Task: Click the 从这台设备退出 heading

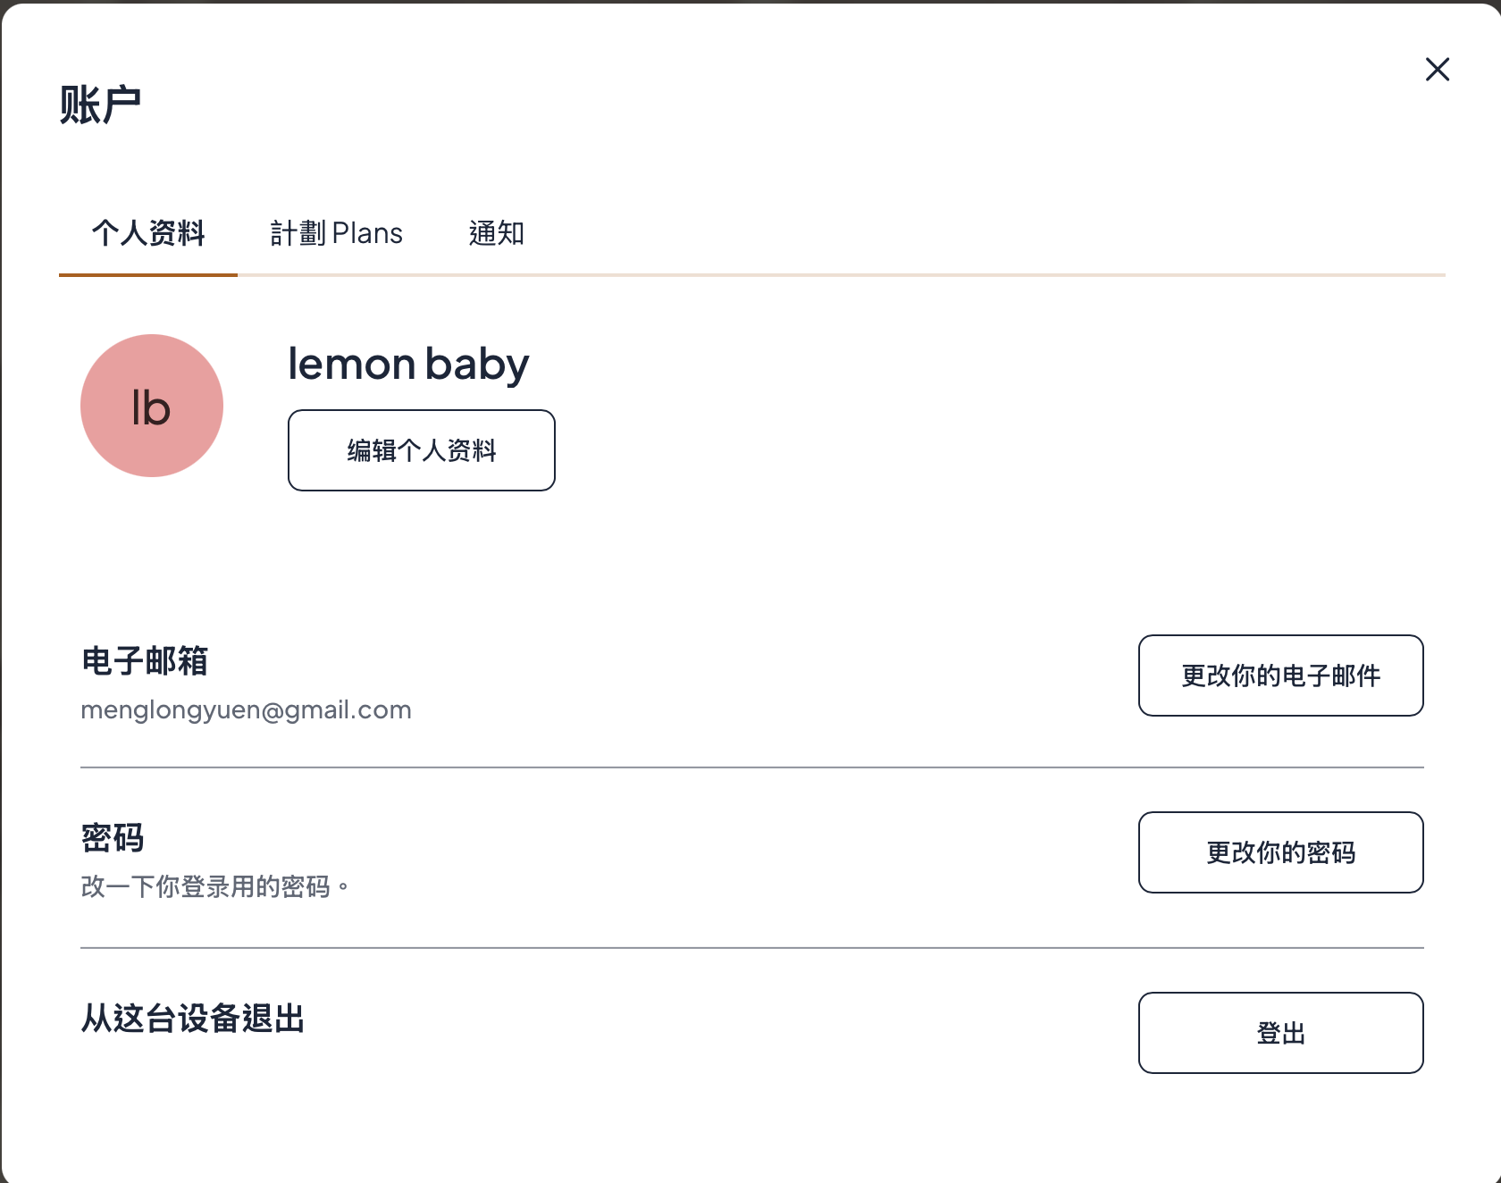Action: pos(193,1019)
